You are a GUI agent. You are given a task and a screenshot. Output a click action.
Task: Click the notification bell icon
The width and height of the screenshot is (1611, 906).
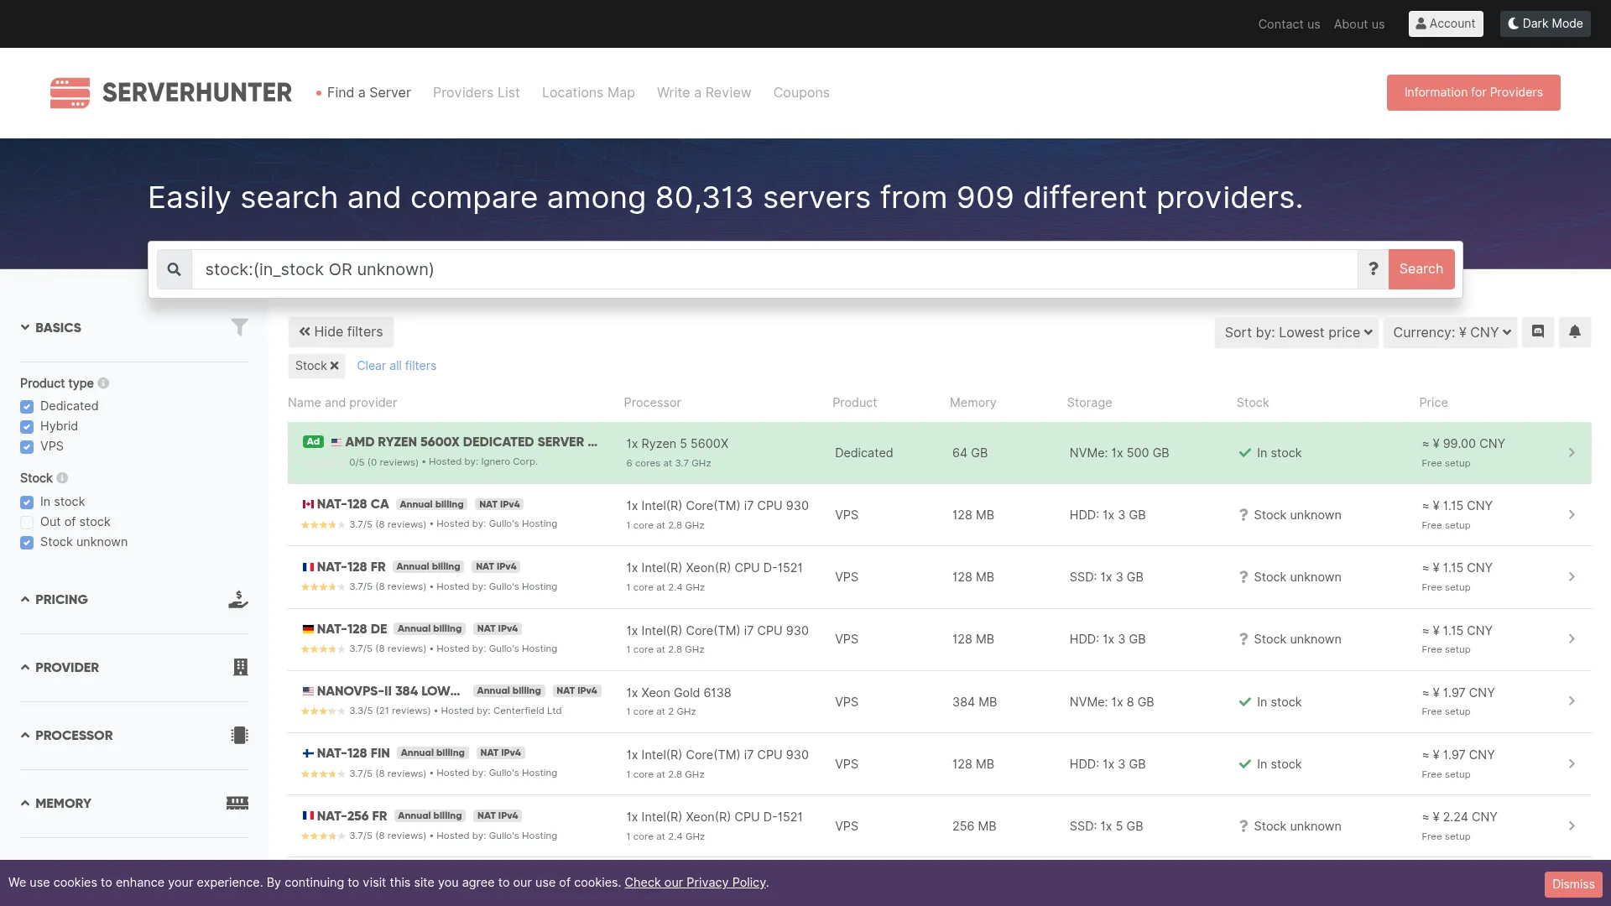click(1575, 332)
